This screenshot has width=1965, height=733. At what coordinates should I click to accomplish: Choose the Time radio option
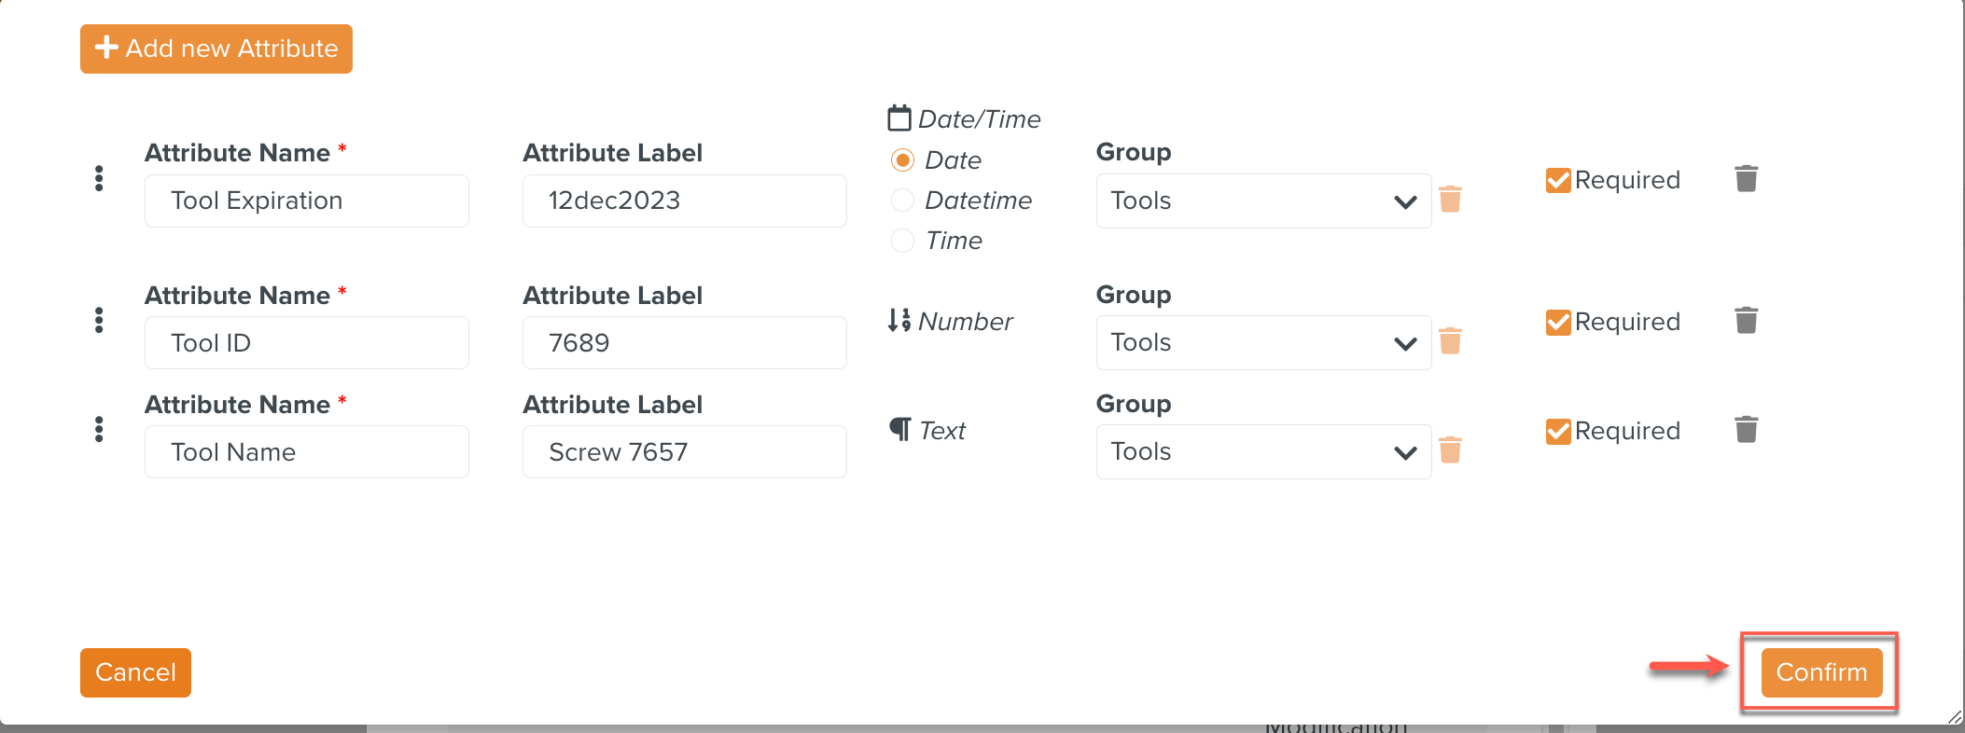point(902,241)
